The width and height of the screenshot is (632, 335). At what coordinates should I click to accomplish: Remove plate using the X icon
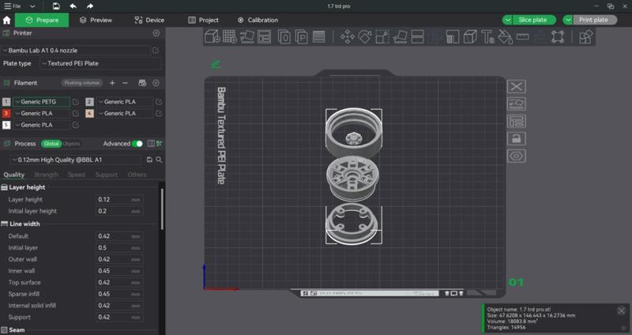(x=517, y=86)
